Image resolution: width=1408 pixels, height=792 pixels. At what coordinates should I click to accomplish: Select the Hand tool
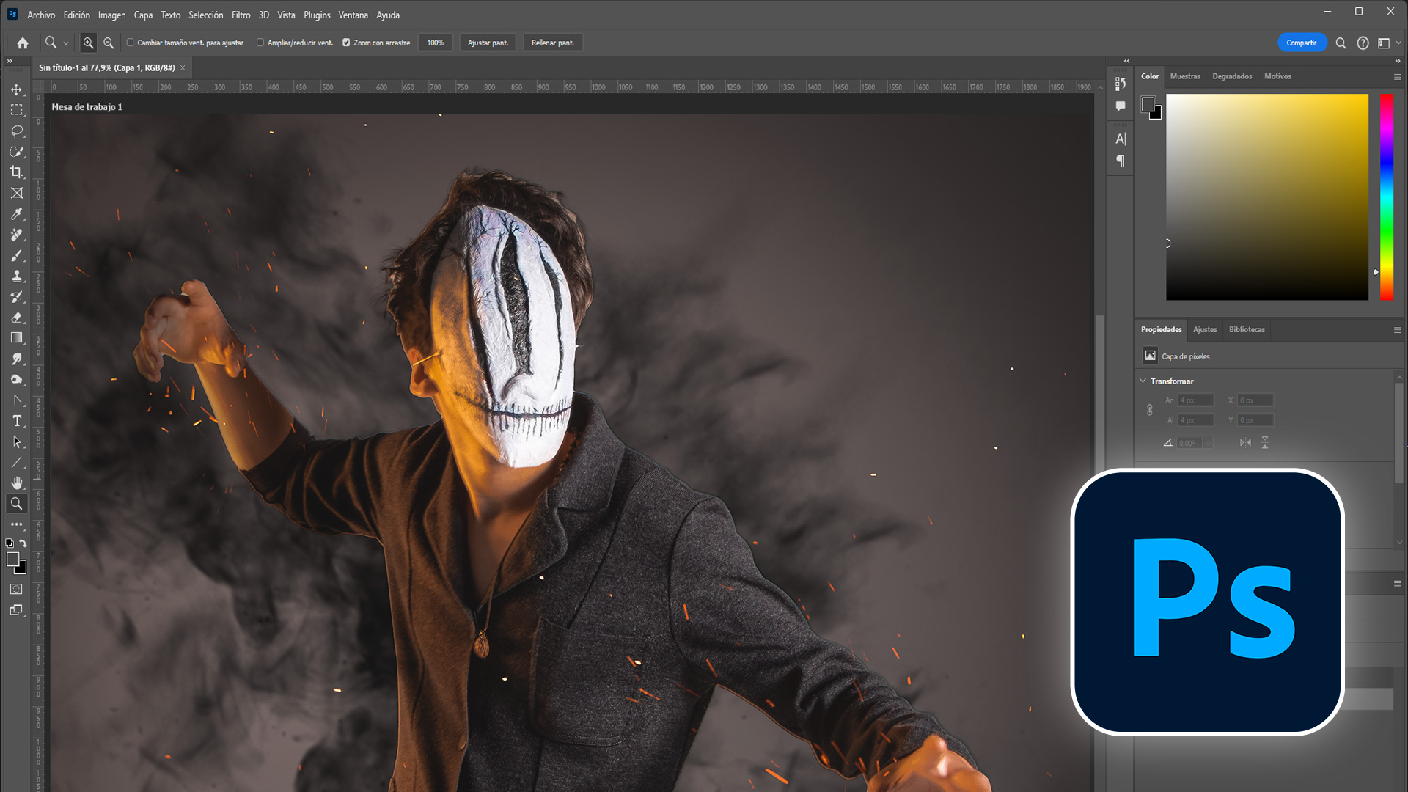[16, 483]
